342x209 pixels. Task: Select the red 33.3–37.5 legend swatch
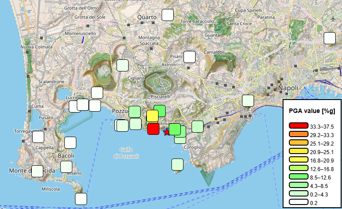click(299, 125)
